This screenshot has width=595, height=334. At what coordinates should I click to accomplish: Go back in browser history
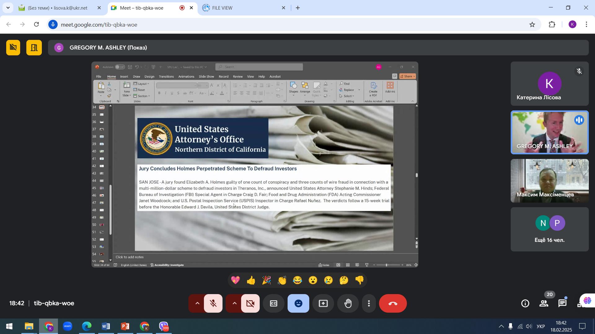[x=8, y=24]
